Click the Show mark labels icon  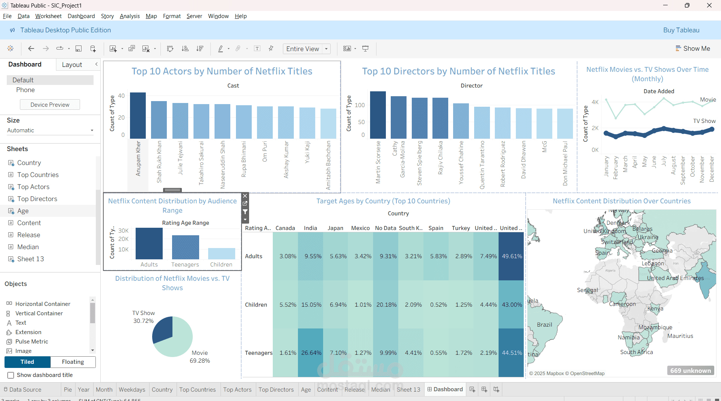point(257,48)
